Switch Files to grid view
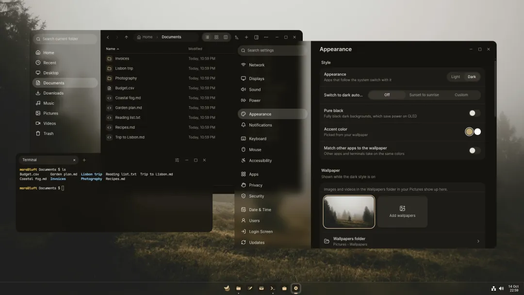Screen dimensions: 524x295 point(216,37)
